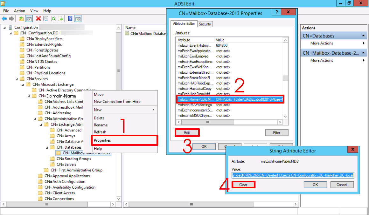Collapse the CN=Databases tree node
The width and height of the screenshot is (369, 215).
click(x=47, y=148)
